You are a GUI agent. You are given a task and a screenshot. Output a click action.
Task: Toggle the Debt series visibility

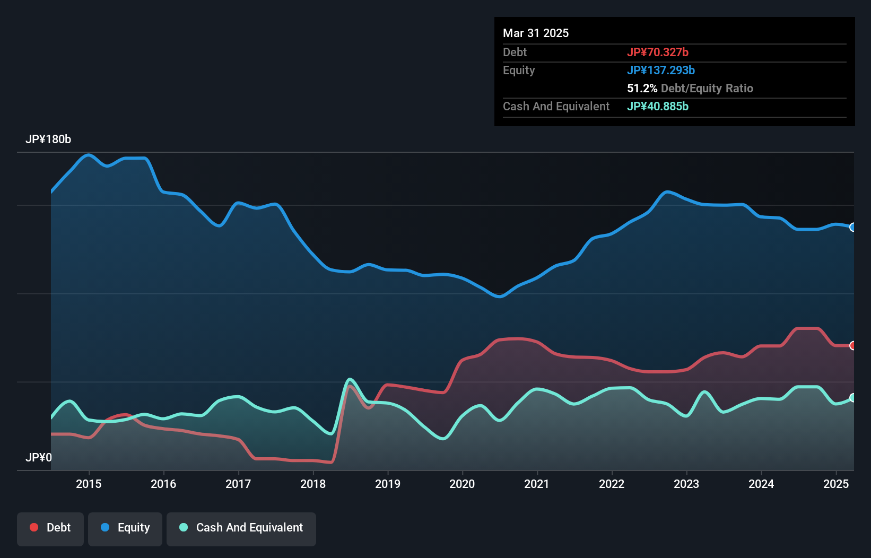click(50, 527)
